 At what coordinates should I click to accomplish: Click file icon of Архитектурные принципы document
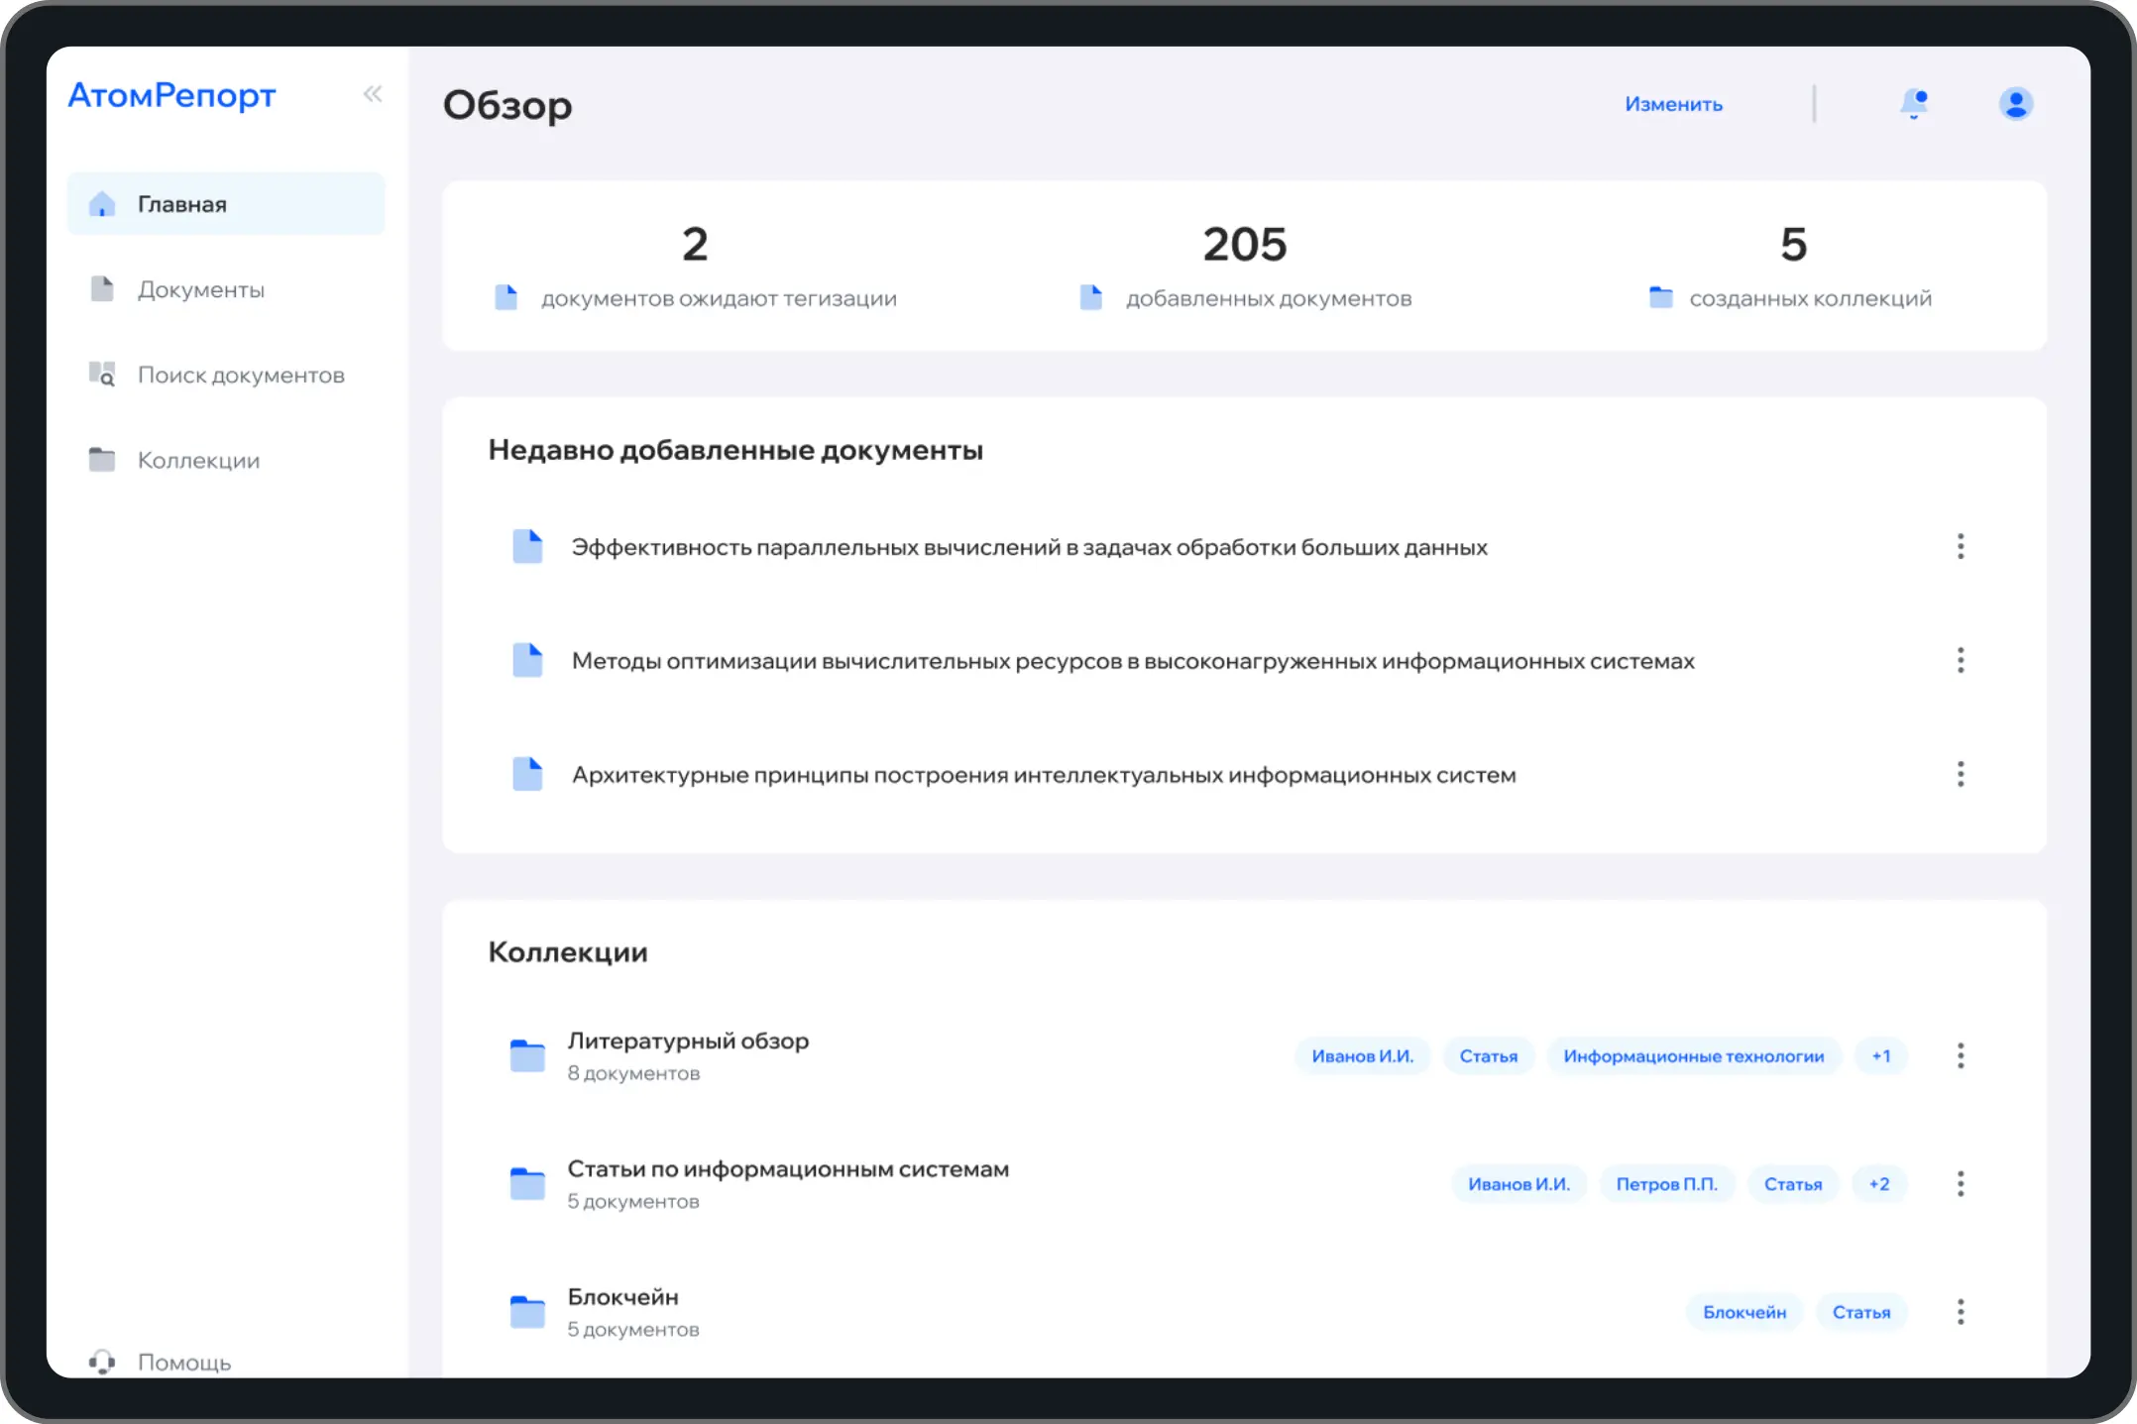527,774
